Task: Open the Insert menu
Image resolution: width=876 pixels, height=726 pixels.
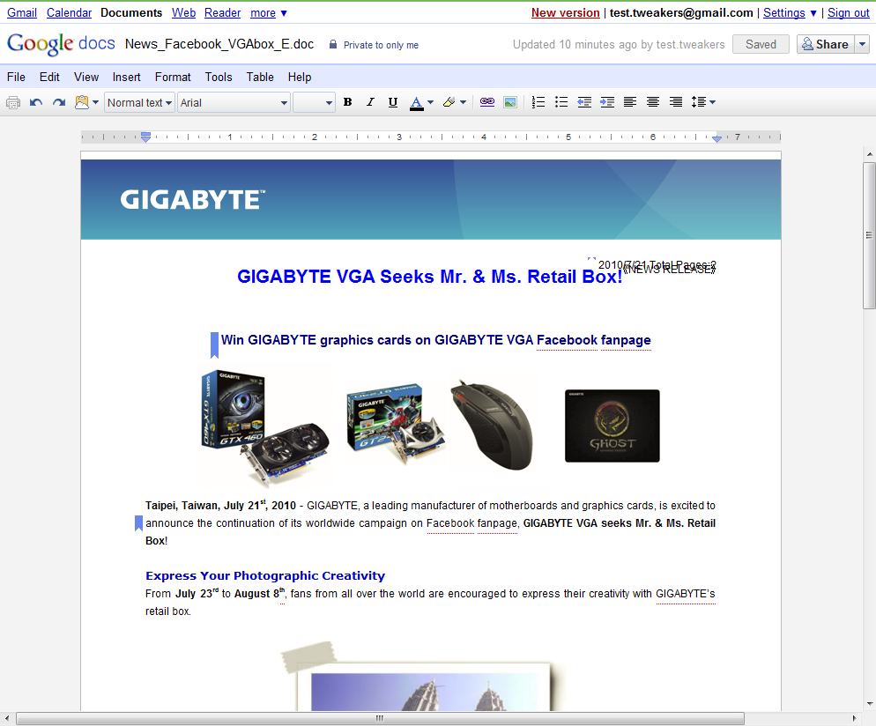Action: pos(126,77)
